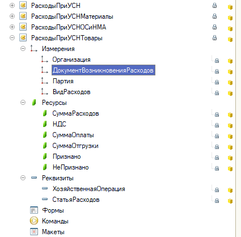Select the highlighted ДокументВозникновенияРасходов item
Screen dimensions: 241x237
tap(103, 70)
